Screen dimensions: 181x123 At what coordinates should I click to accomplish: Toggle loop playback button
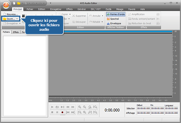(x=57, y=107)
